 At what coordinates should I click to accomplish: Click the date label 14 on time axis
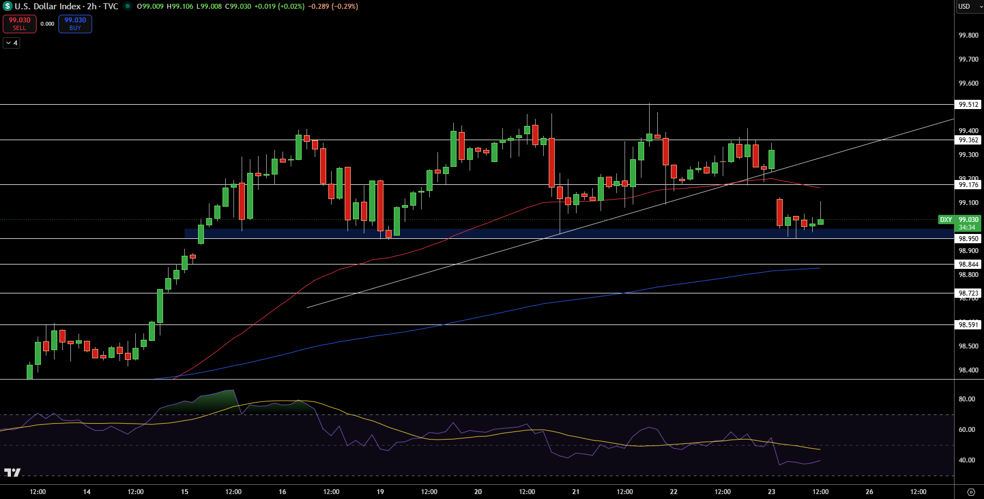click(87, 492)
